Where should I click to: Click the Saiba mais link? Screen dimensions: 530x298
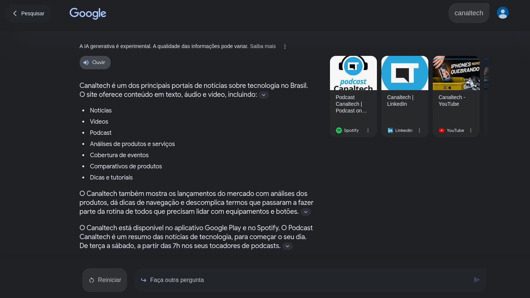click(263, 46)
